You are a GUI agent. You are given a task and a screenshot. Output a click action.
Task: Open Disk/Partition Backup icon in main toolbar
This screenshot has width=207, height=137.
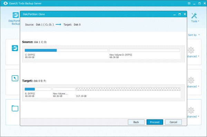pyautogui.click(x=16, y=15)
